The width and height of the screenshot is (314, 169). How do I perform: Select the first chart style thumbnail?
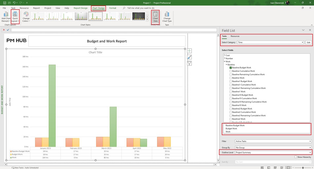[38, 16]
